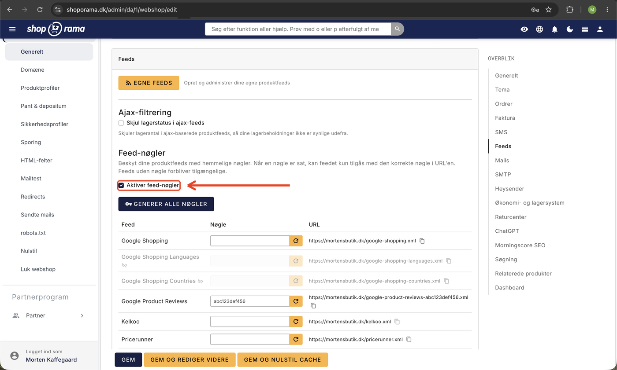Viewport: 617px width, 370px height.
Task: Uncheck Aktiver feed-nøgler checkbox
Action: (121, 186)
